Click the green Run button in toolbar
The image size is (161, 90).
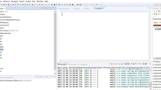tap(4, 4)
